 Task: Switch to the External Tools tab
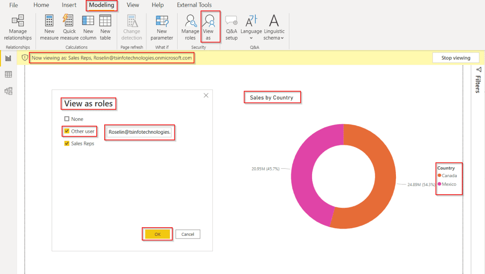coord(194,5)
